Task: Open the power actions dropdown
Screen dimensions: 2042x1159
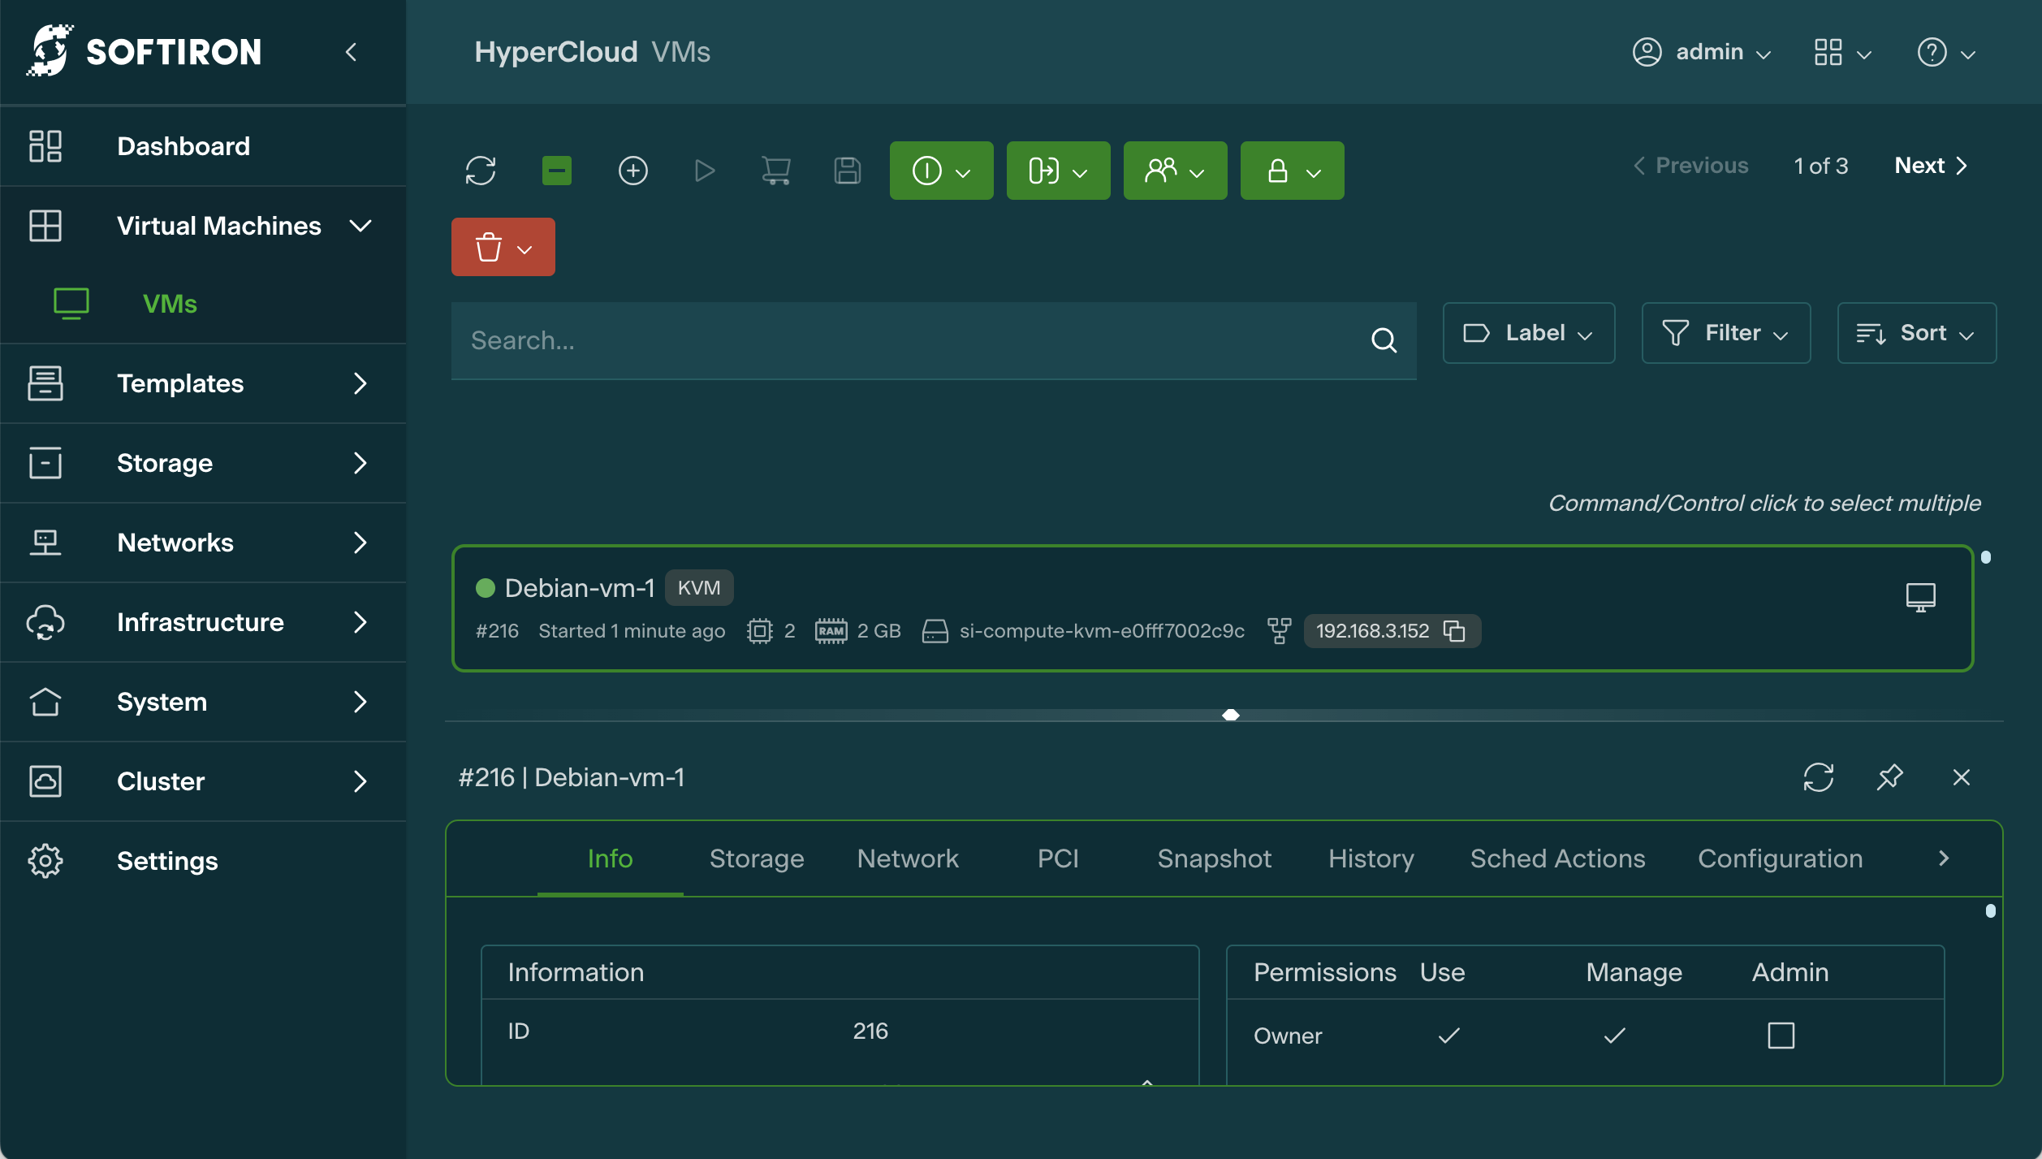Action: 941,171
